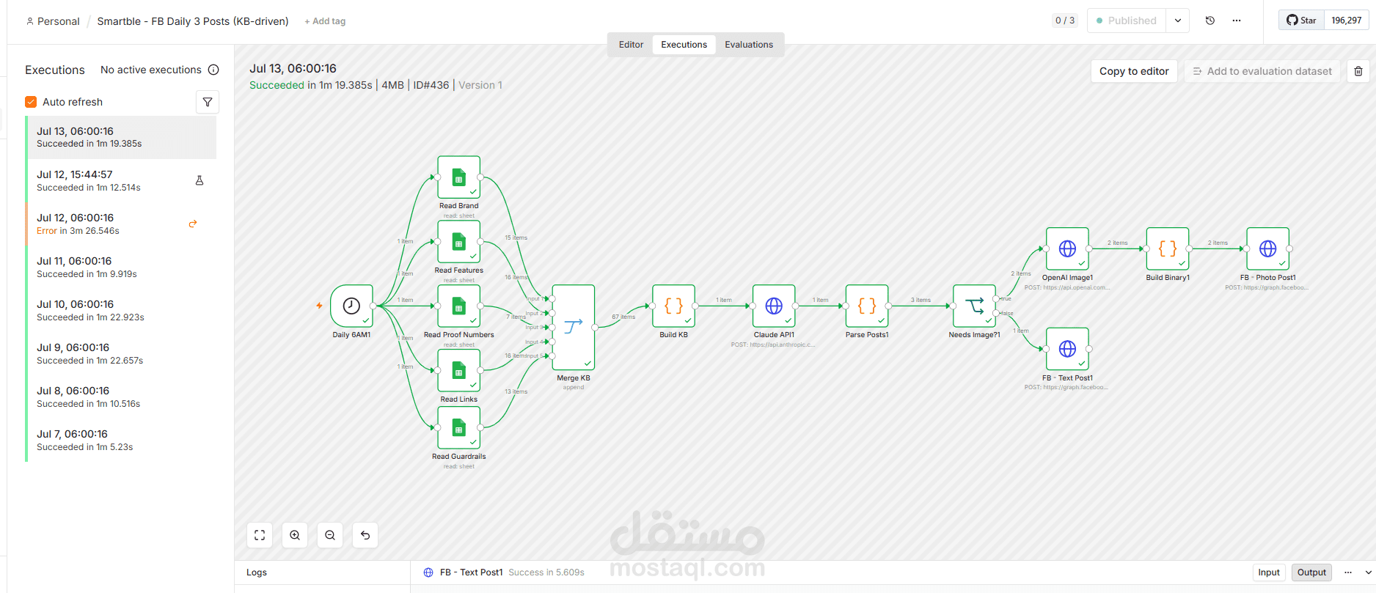This screenshot has height=593, width=1376.
Task: Open the Build Binary1 code node
Action: tap(1168, 248)
